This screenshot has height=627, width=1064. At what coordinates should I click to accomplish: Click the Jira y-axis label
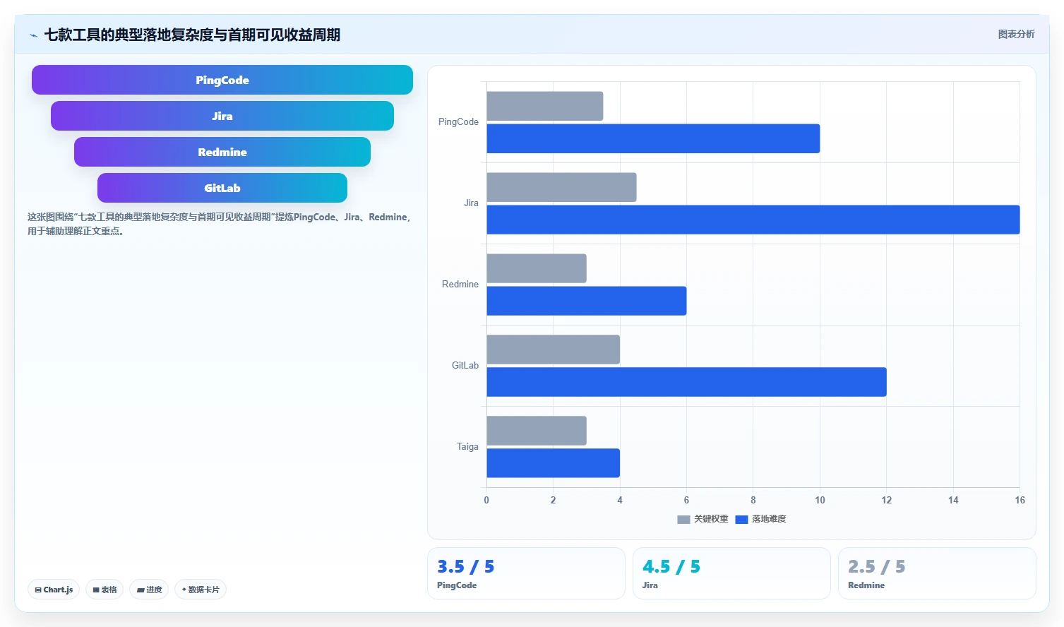click(x=471, y=203)
